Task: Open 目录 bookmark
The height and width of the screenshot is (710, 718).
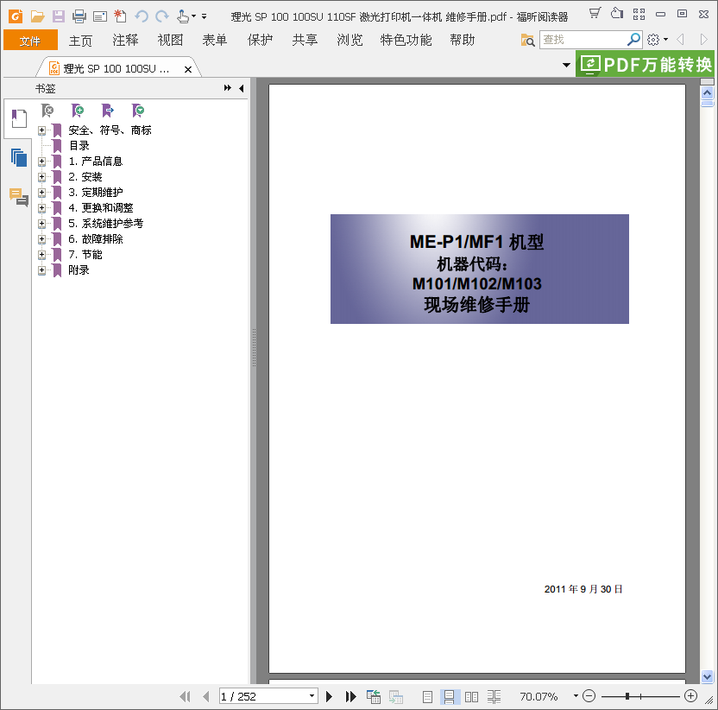Action: [79, 146]
